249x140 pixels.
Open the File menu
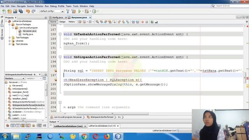pyautogui.click(x=2, y=6)
